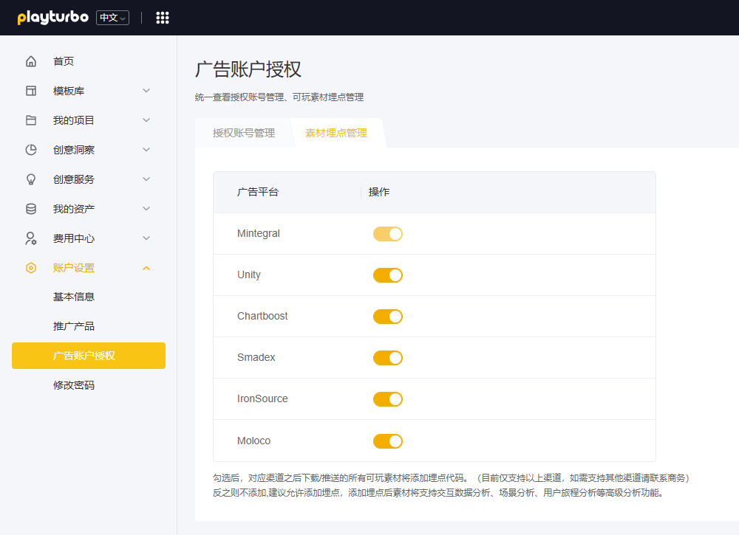Open the 中文 language dropdown
This screenshot has width=739, height=535.
[112, 18]
